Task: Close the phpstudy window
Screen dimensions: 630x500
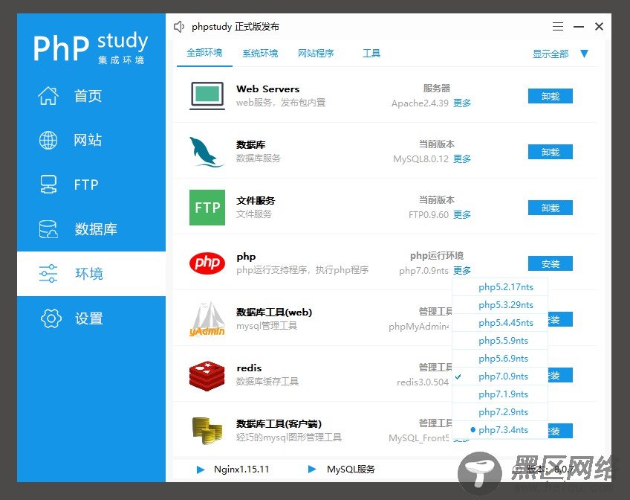Action: [x=599, y=27]
